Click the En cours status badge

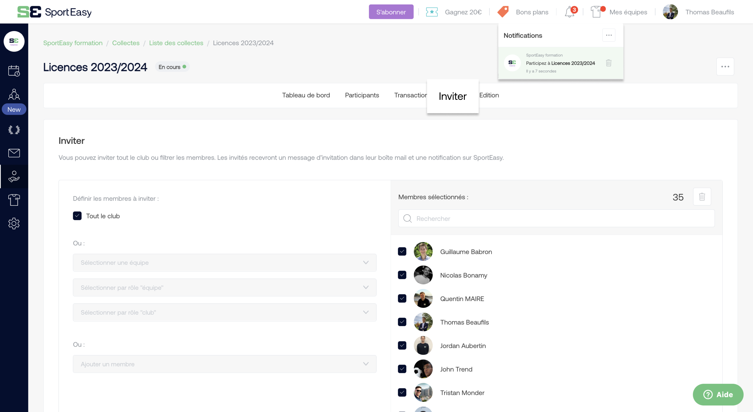(172, 67)
